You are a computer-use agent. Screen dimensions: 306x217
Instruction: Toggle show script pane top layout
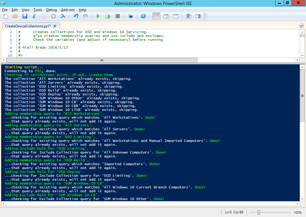pos(156,16)
